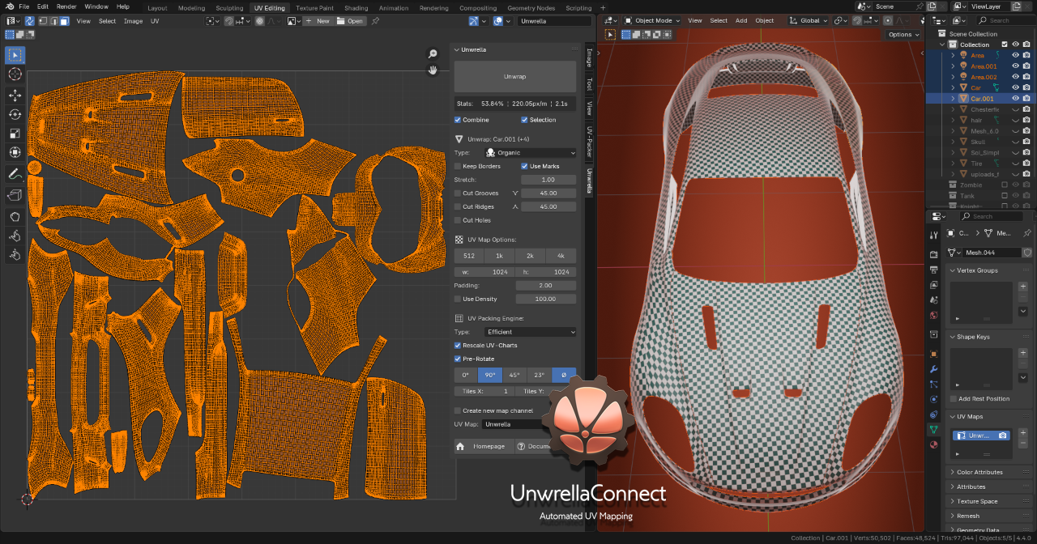Open the Add menu in 3D viewport
Screen dimensions: 1037x544
point(741,20)
